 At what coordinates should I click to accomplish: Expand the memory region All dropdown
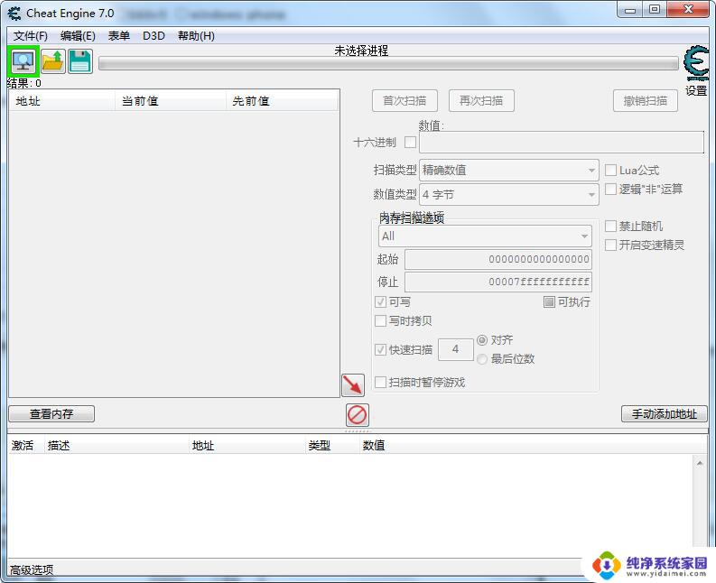(485, 236)
